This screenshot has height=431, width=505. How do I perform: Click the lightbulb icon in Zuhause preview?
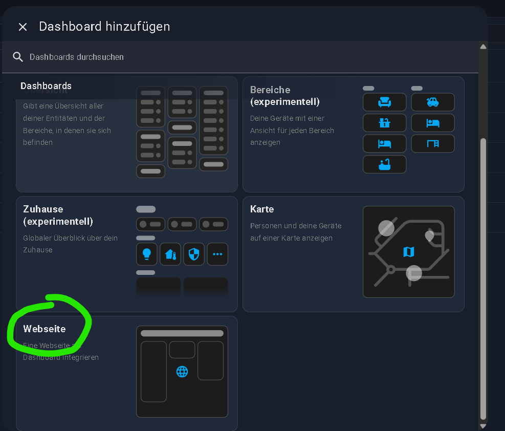[146, 254]
